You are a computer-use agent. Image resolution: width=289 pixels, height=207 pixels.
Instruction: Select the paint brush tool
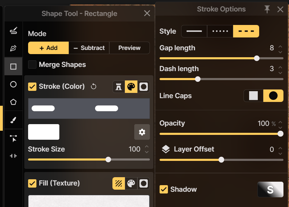point(13,120)
